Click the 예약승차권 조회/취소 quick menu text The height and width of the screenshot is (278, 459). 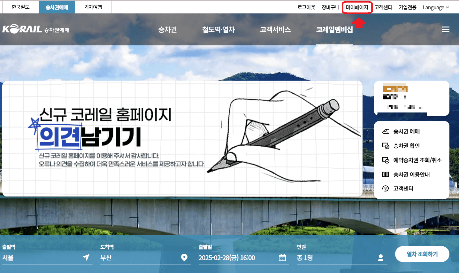coord(417,160)
